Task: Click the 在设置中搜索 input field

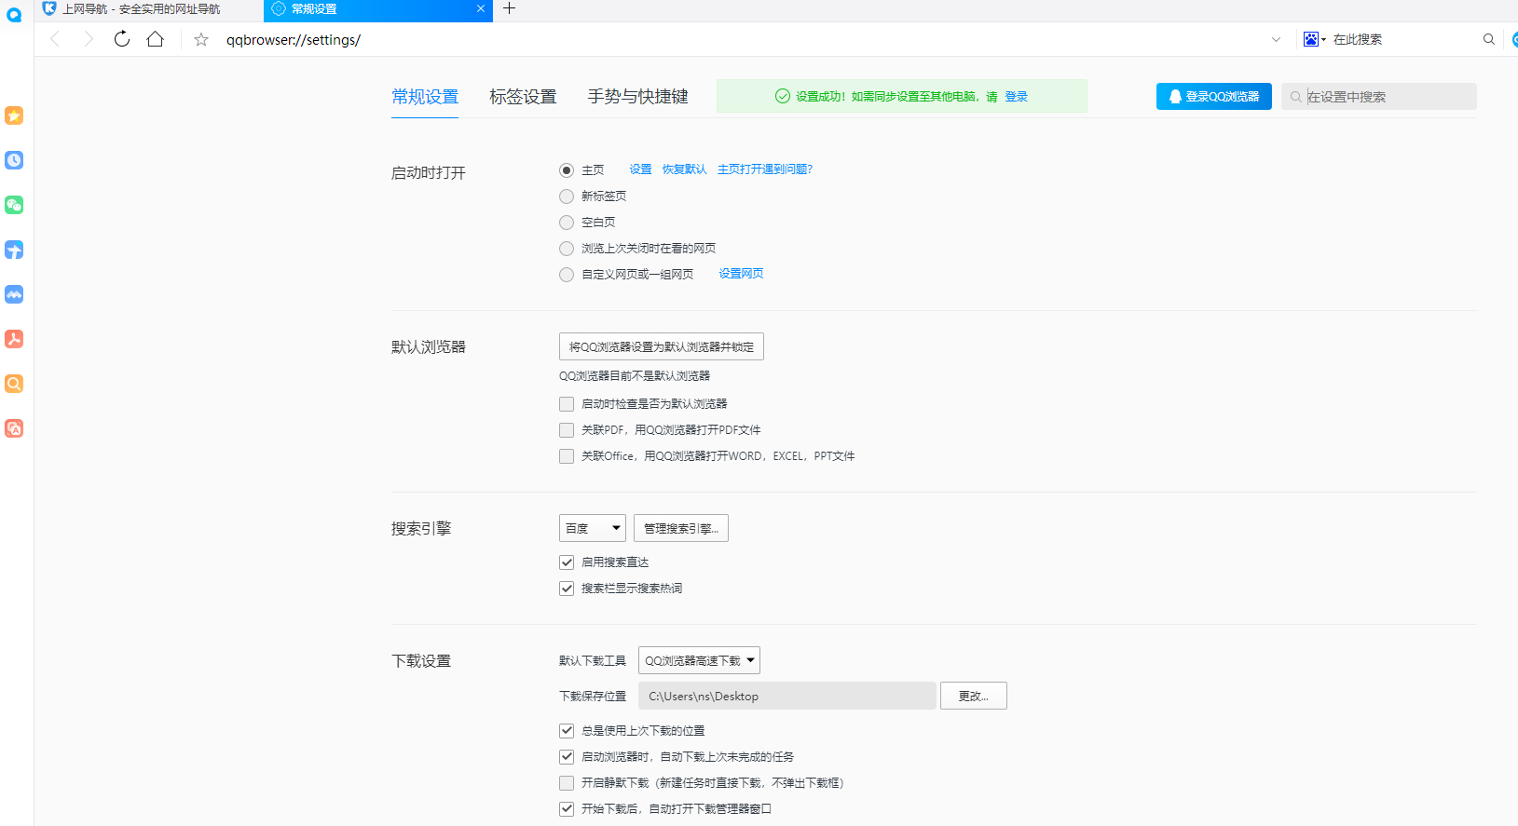Action: [x=1379, y=97]
